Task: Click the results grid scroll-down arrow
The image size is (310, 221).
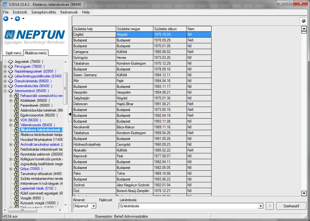Action: pyautogui.click(x=304, y=193)
